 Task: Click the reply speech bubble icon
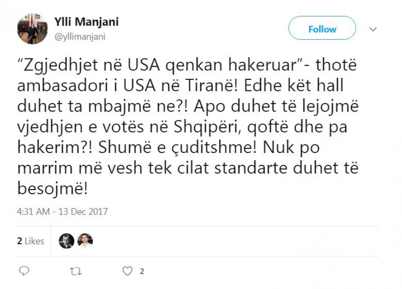pyautogui.click(x=25, y=271)
